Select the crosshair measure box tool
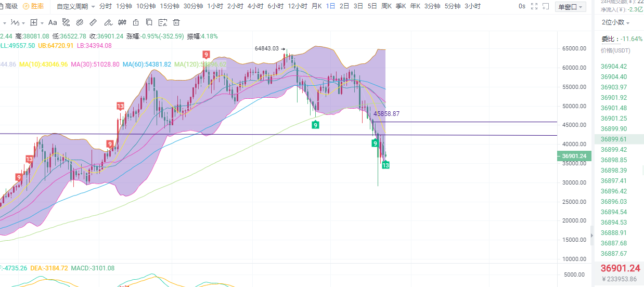 tap(34, 22)
